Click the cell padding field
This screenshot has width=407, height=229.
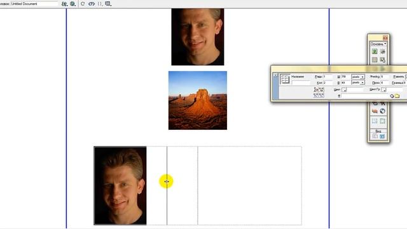(x=384, y=77)
